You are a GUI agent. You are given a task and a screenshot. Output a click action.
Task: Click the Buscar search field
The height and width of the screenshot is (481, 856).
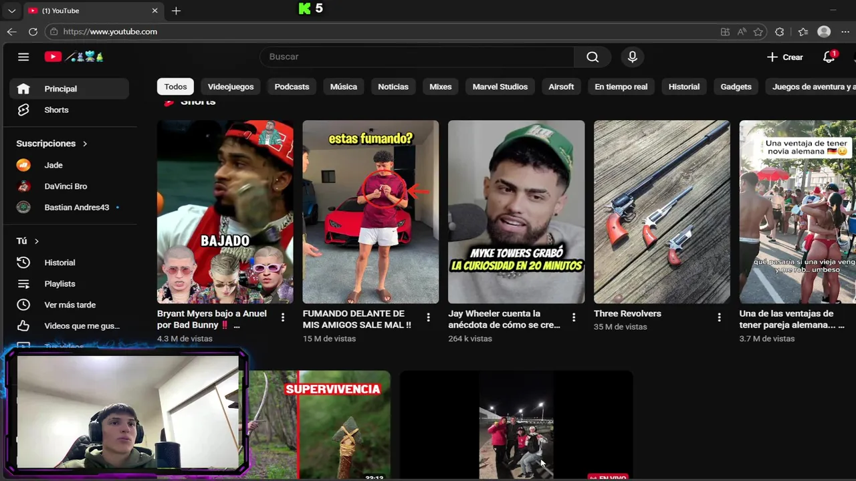(x=417, y=57)
